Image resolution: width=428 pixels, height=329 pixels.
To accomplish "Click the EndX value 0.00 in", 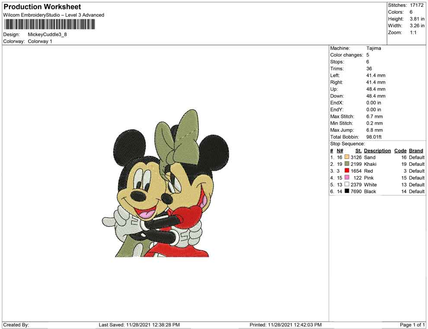I will [x=374, y=102].
